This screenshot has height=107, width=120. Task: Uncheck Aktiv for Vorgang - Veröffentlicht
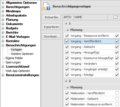pos(67,41)
